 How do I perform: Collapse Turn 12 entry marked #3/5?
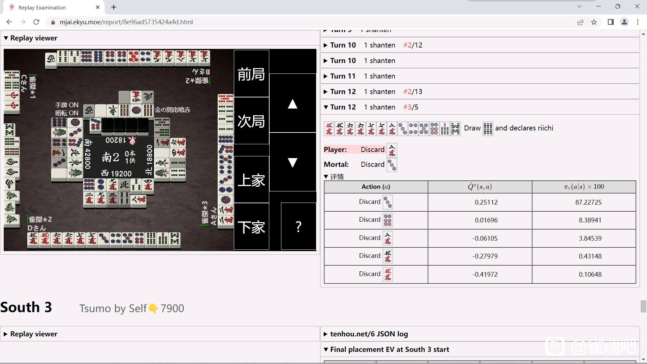click(x=480, y=107)
